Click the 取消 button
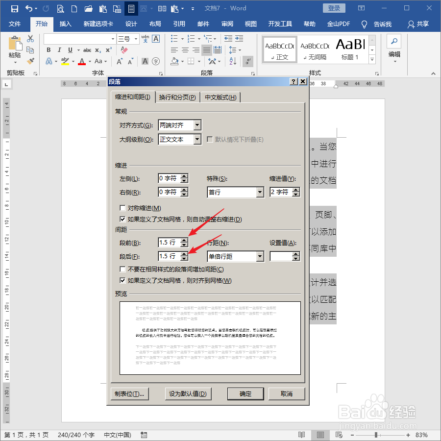Viewport: 441px width, 441px height. (x=287, y=394)
